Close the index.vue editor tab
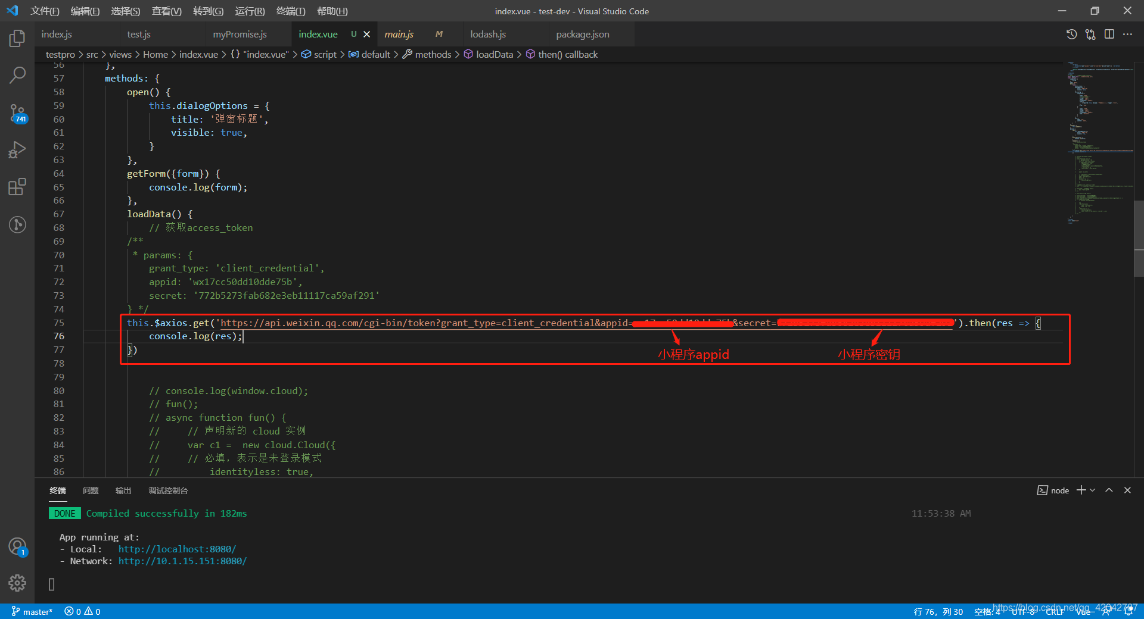The height and width of the screenshot is (619, 1144). tap(366, 35)
